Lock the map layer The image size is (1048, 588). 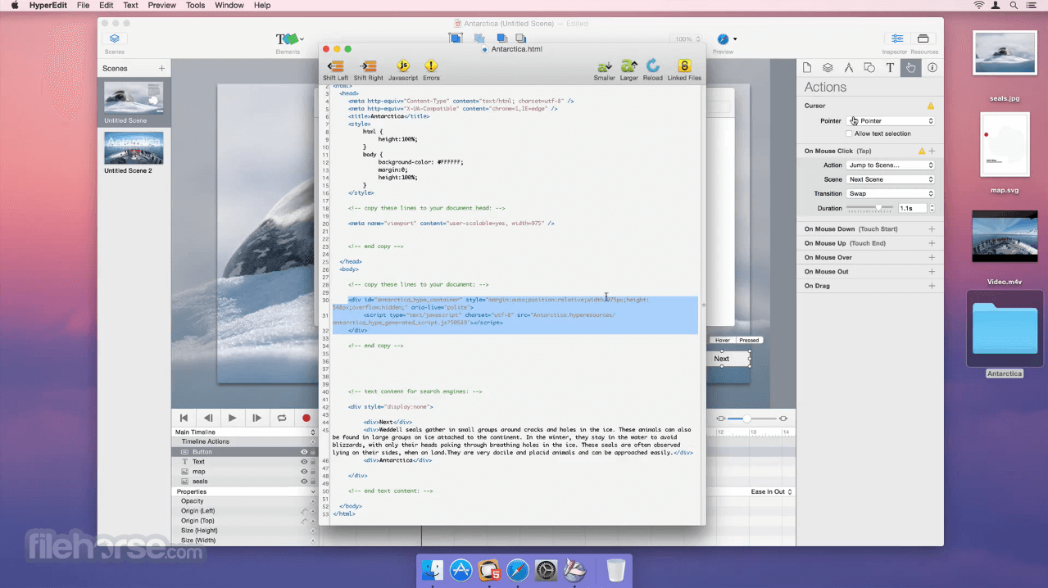313,472
